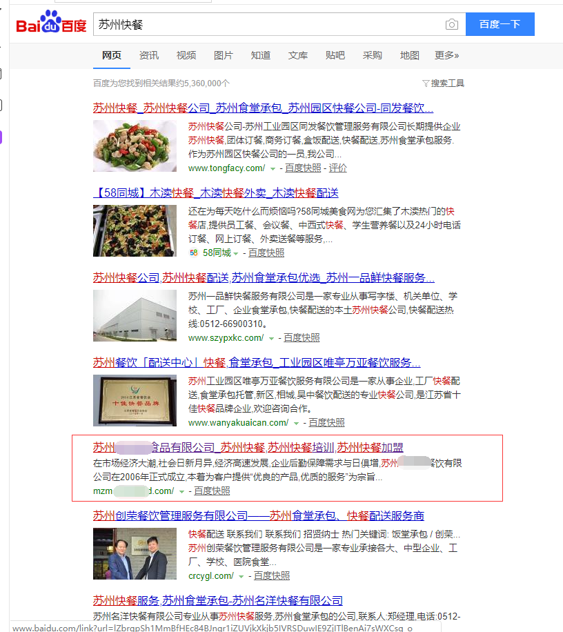Switch to the 资讯 tab
Viewport: 563px width, 632px height.
tap(149, 55)
